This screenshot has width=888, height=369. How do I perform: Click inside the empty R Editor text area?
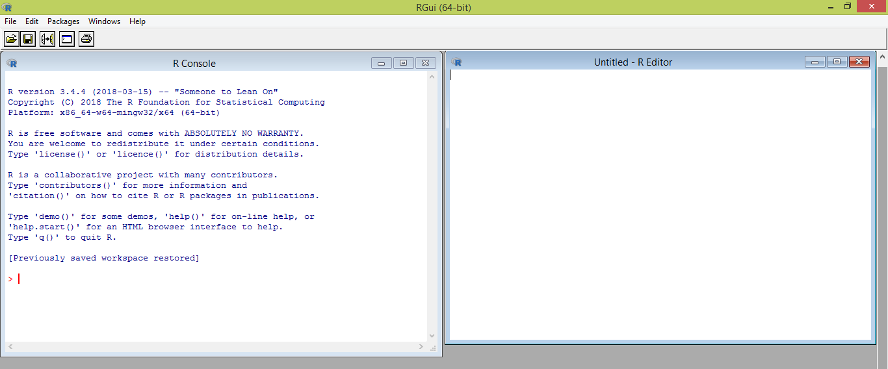tap(660, 204)
